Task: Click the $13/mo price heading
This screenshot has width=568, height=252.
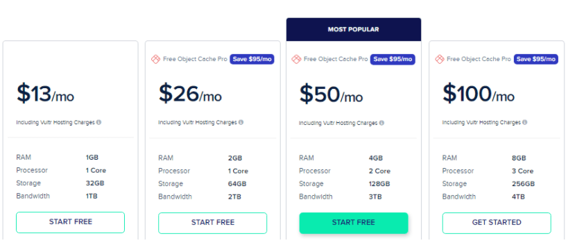Action: coord(45,94)
